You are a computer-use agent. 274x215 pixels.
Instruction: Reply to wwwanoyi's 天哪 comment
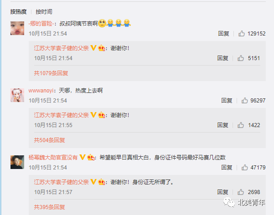pyautogui.click(x=227, y=100)
